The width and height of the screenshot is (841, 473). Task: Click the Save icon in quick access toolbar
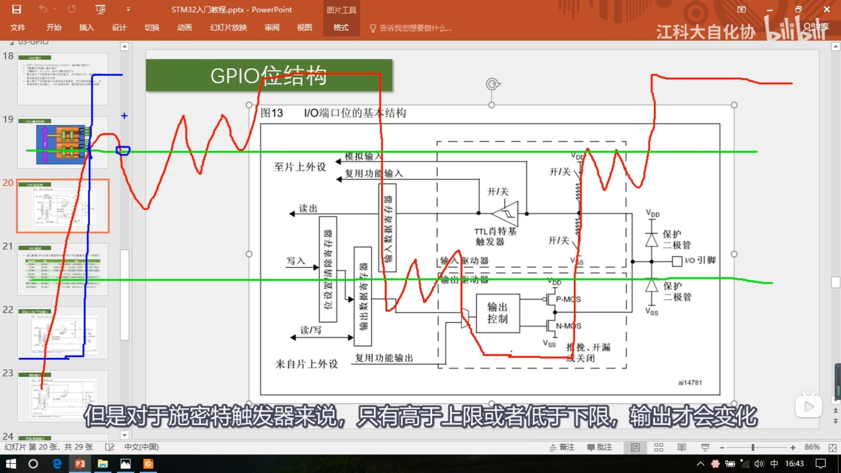16,9
